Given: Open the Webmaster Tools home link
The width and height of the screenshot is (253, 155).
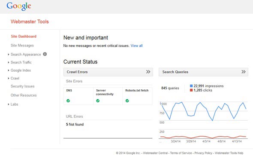Looking at the screenshot, I should point(30,21).
